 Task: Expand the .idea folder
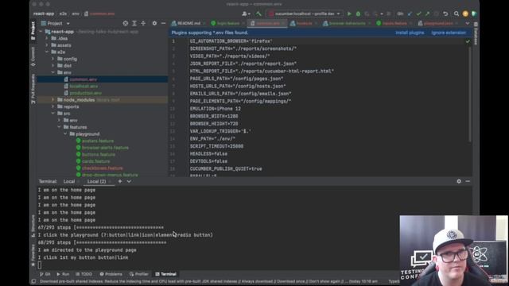pyautogui.click(x=47, y=38)
